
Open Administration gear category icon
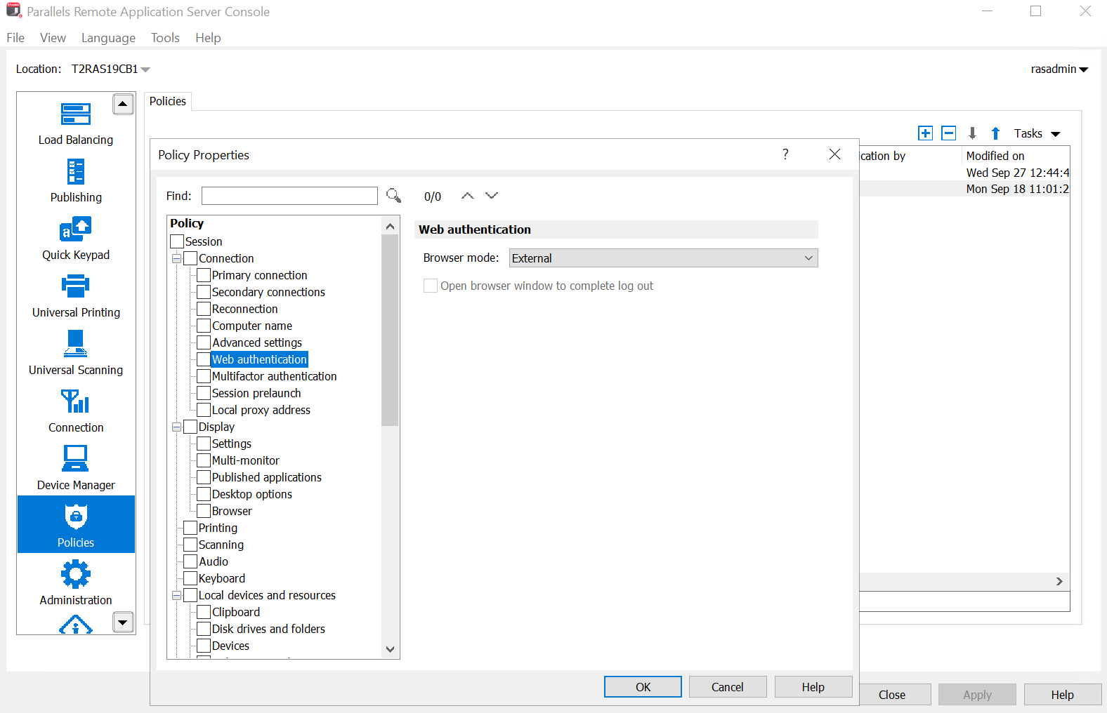[76, 574]
